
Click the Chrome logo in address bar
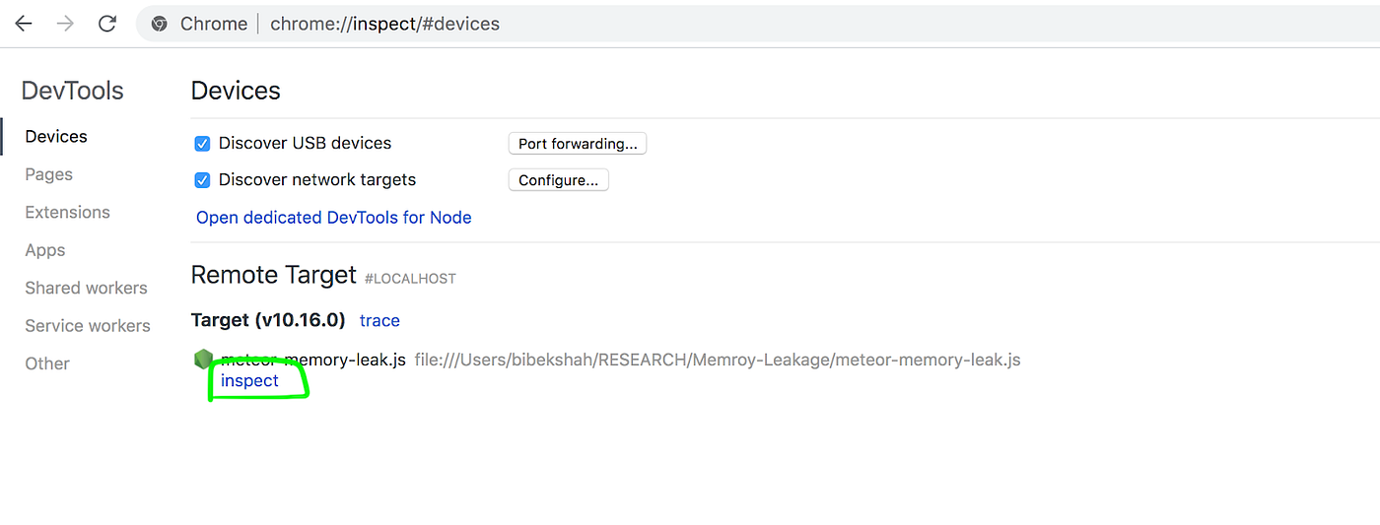click(x=160, y=24)
